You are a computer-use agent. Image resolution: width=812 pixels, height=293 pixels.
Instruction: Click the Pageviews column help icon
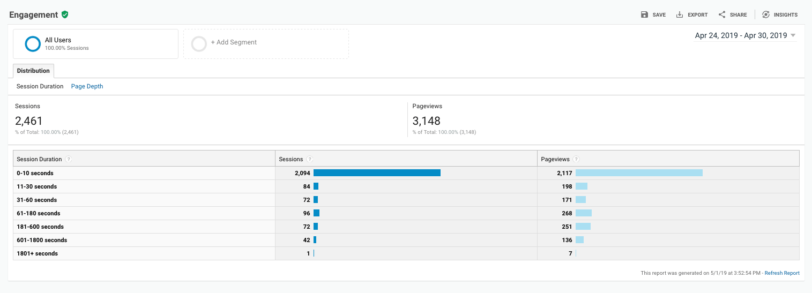click(x=576, y=159)
